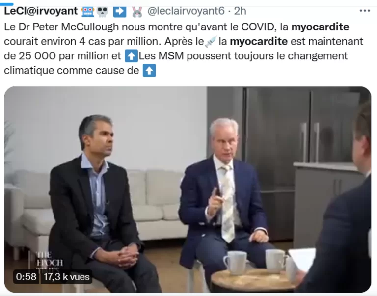Click the skull emoji in the name
This screenshot has height=296, width=377.
(102, 12)
